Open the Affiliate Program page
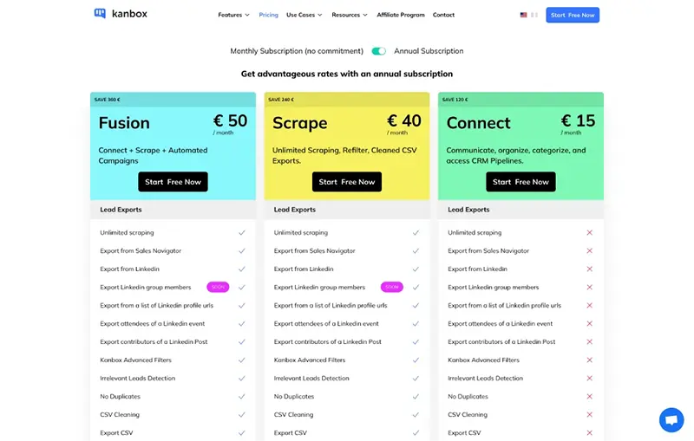 pyautogui.click(x=401, y=15)
